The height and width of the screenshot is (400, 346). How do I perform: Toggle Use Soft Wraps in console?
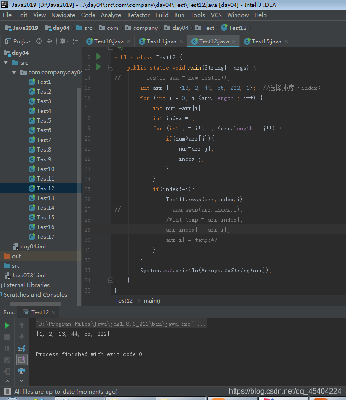22,348
